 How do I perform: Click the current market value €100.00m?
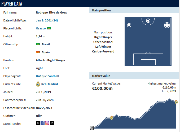pos(102,88)
